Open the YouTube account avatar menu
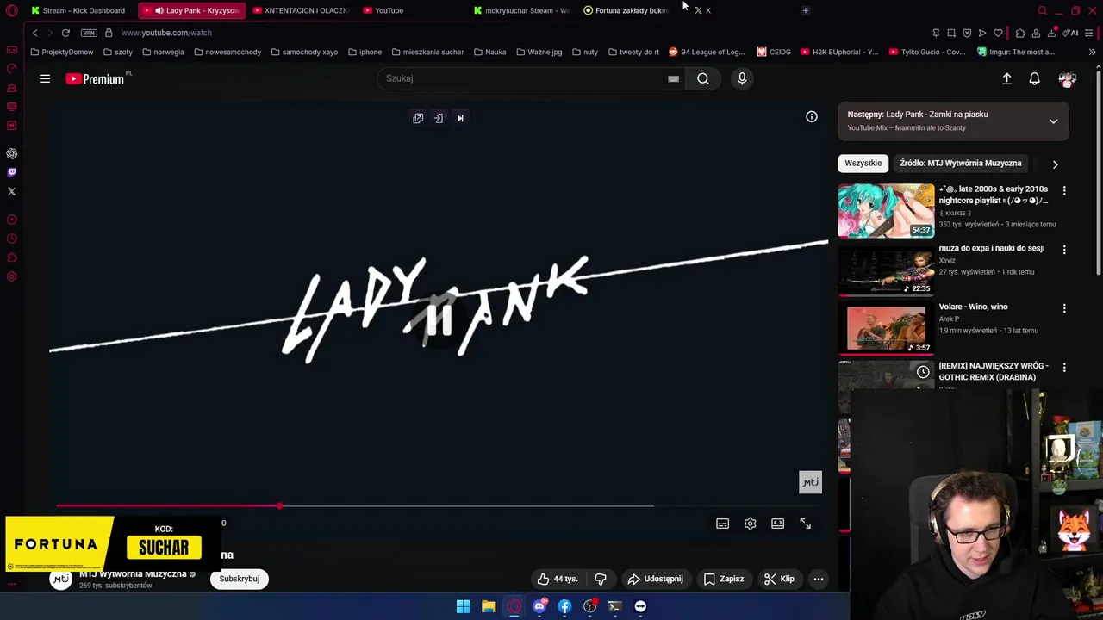This screenshot has height=620, width=1103. [x=1068, y=78]
